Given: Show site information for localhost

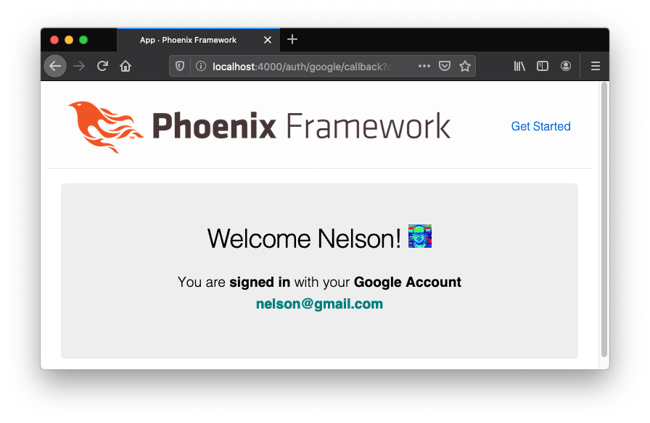Looking at the screenshot, I should pyautogui.click(x=201, y=66).
